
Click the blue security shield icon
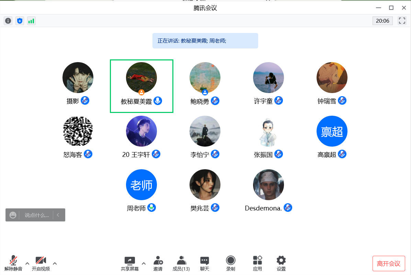[20, 21]
